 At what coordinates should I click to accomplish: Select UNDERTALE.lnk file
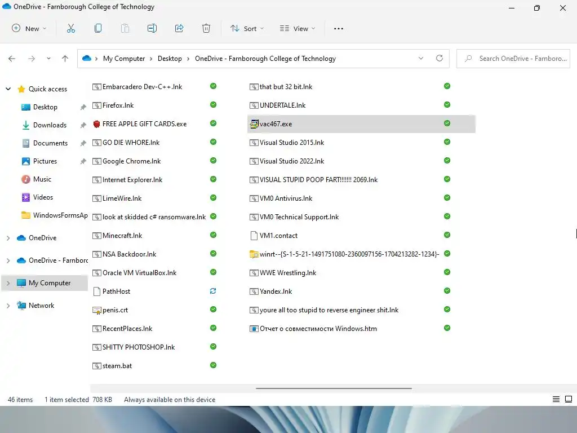282,105
